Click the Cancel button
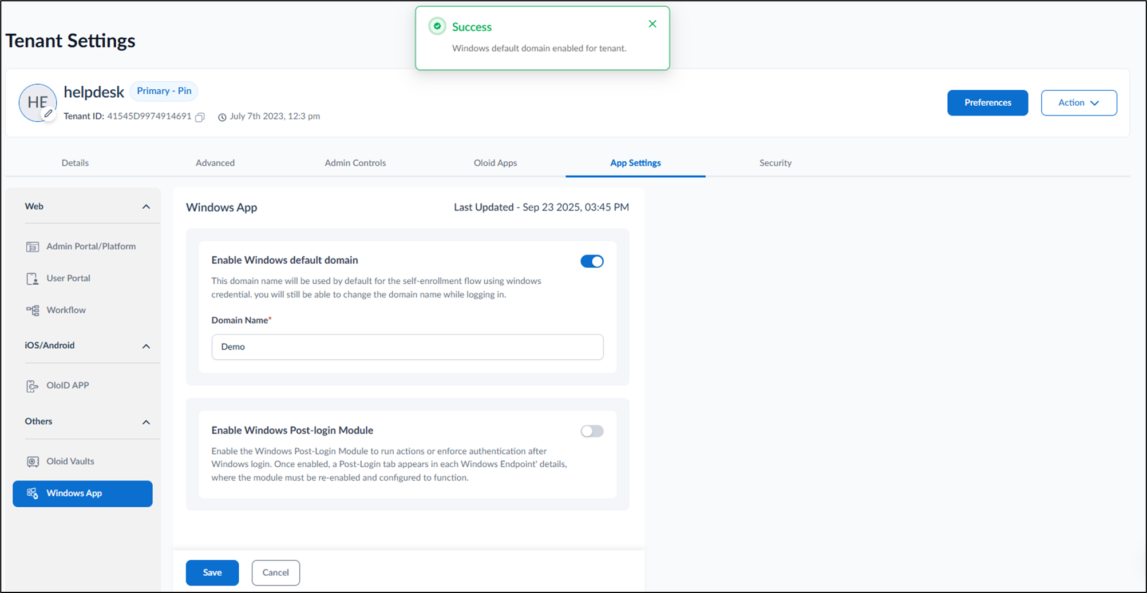The width and height of the screenshot is (1147, 593). coord(276,572)
